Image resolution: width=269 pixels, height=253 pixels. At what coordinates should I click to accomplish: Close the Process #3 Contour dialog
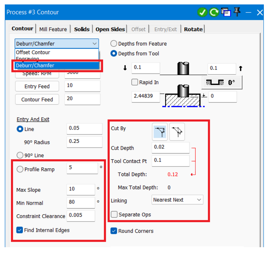click(x=260, y=13)
